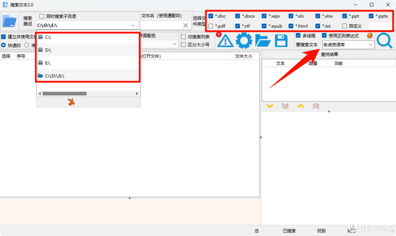Click the 已搜索 status bar entry
This screenshot has width=396, height=236.
tap(289, 231)
